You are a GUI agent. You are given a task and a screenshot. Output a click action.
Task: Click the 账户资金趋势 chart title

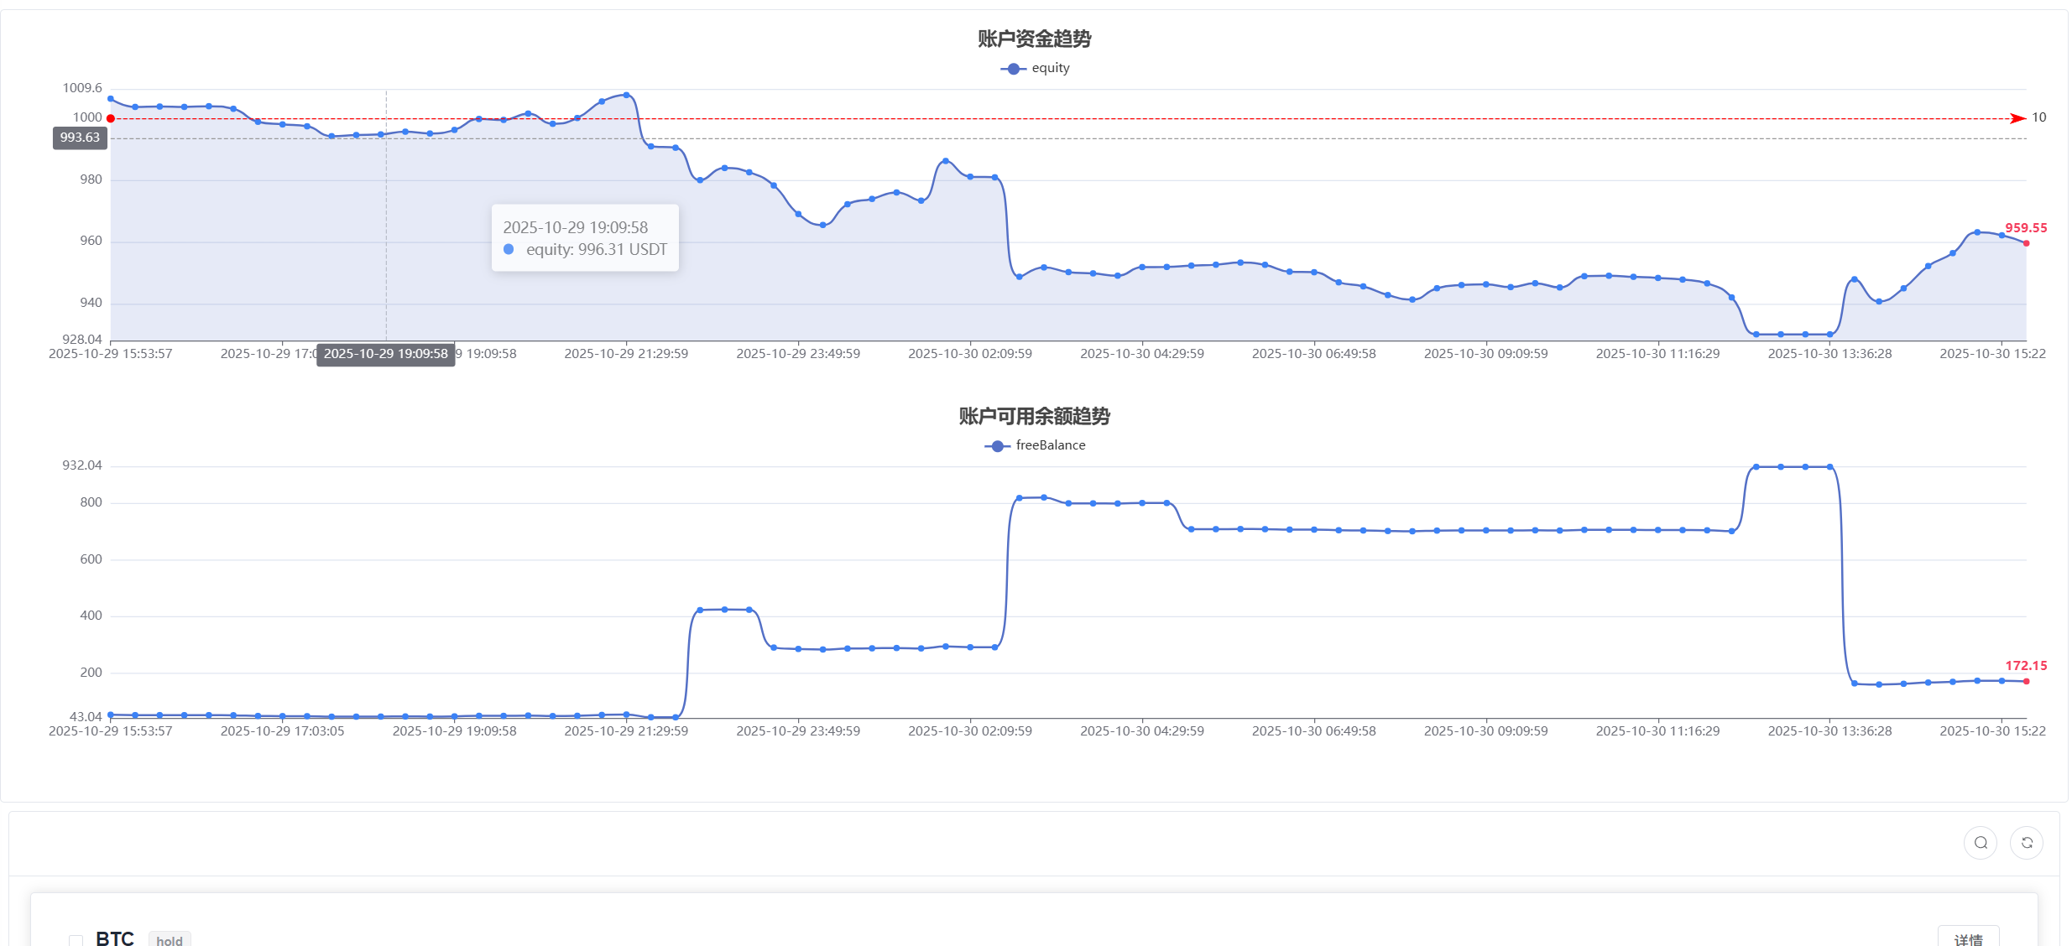(x=1034, y=39)
